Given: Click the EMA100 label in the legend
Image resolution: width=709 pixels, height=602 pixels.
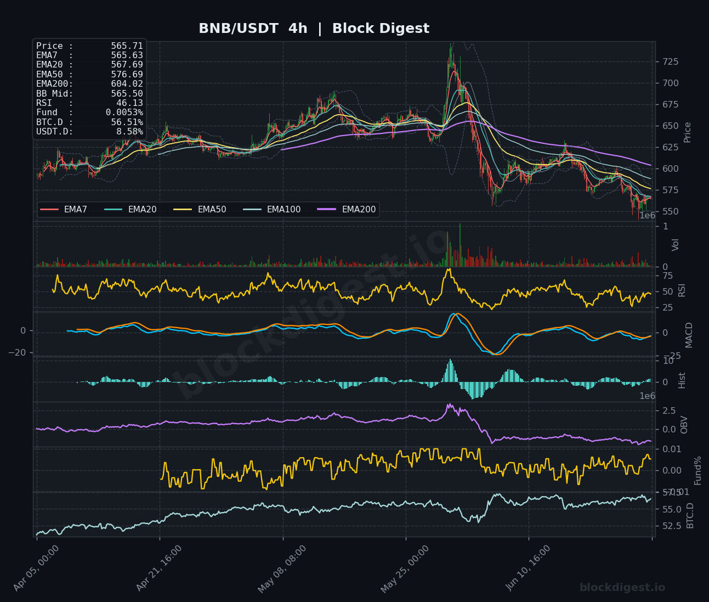Looking at the screenshot, I should click(284, 210).
